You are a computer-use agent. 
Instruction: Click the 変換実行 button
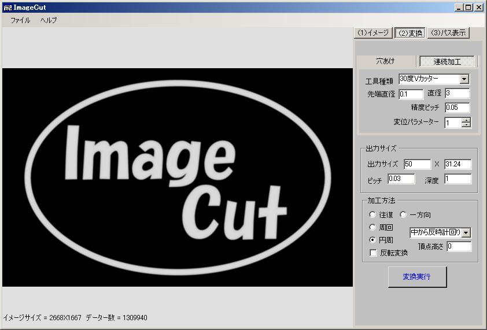(417, 277)
